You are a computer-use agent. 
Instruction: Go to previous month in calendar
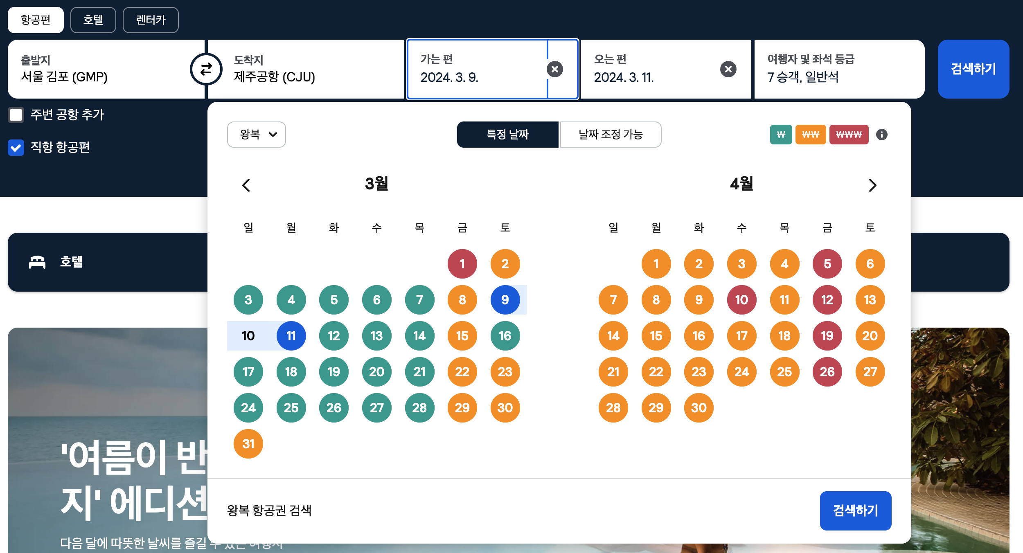tap(246, 185)
